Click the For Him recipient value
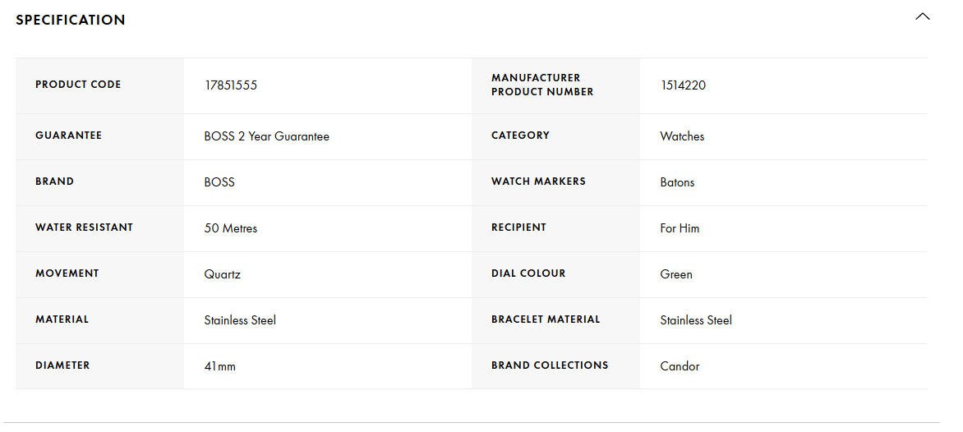Viewport: 963px width, 432px height. coord(680,228)
